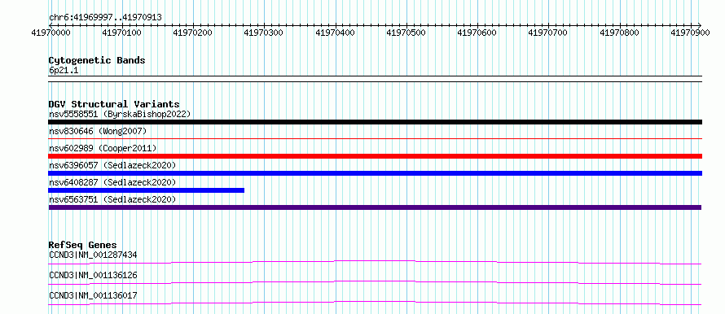Click ruler position 41970200
725x314 pixels.
[193, 33]
